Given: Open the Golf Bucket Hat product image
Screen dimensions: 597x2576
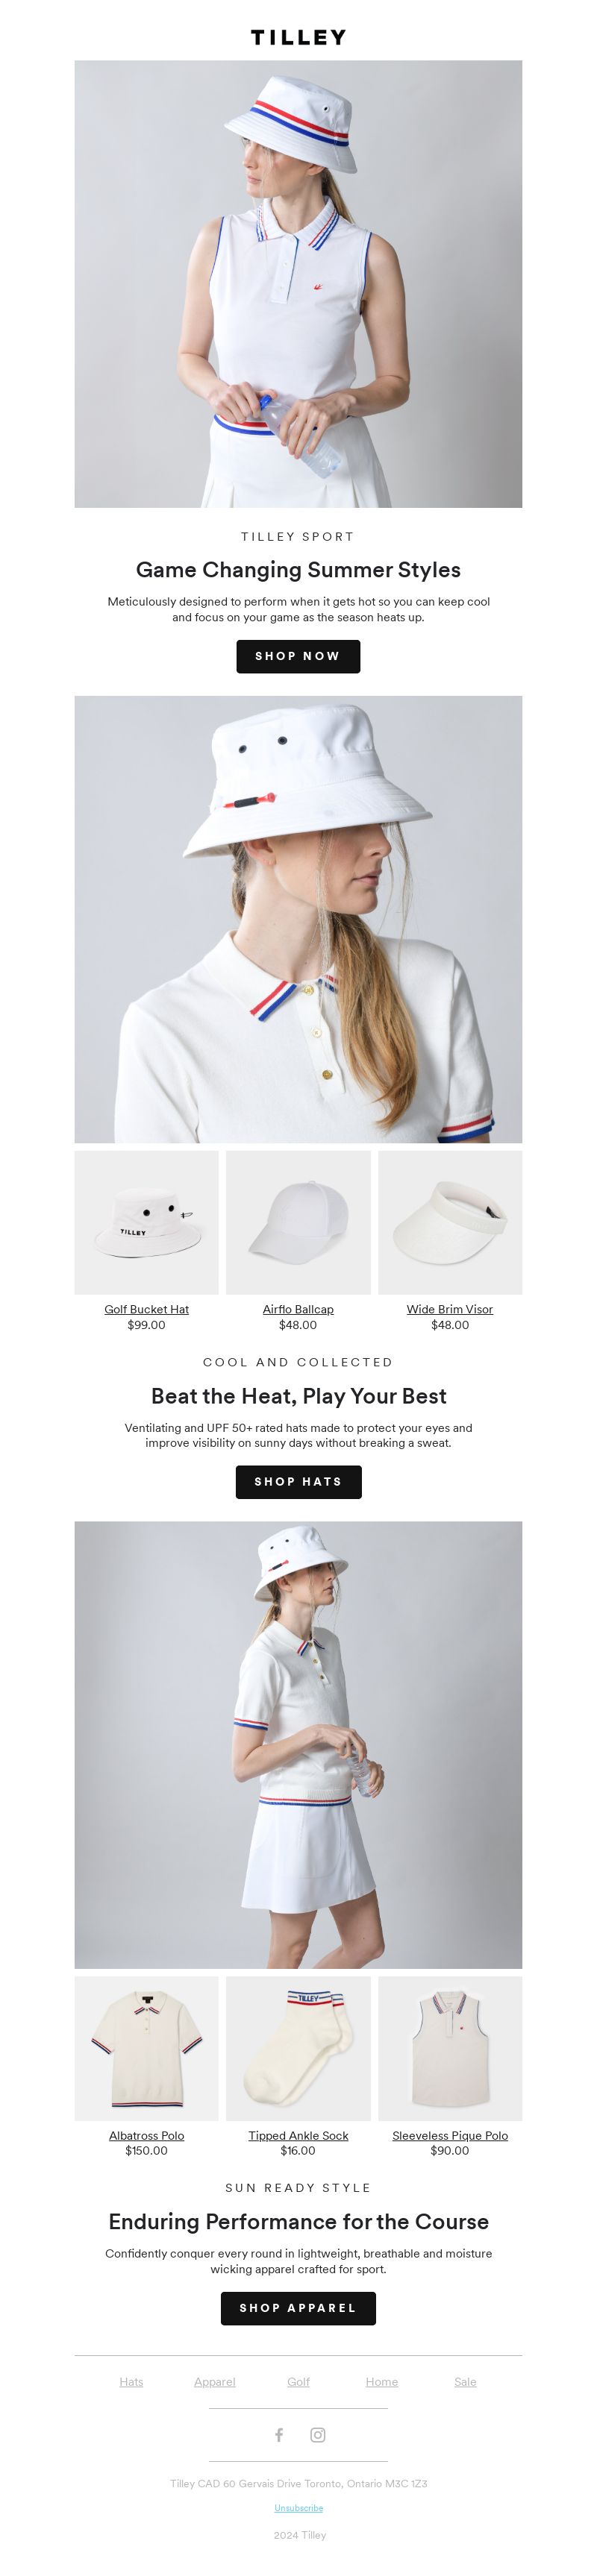Looking at the screenshot, I should pyautogui.click(x=146, y=1222).
